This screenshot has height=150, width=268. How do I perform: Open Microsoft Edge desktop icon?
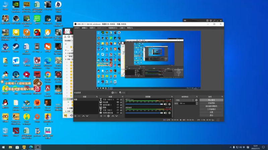pos(48,63)
